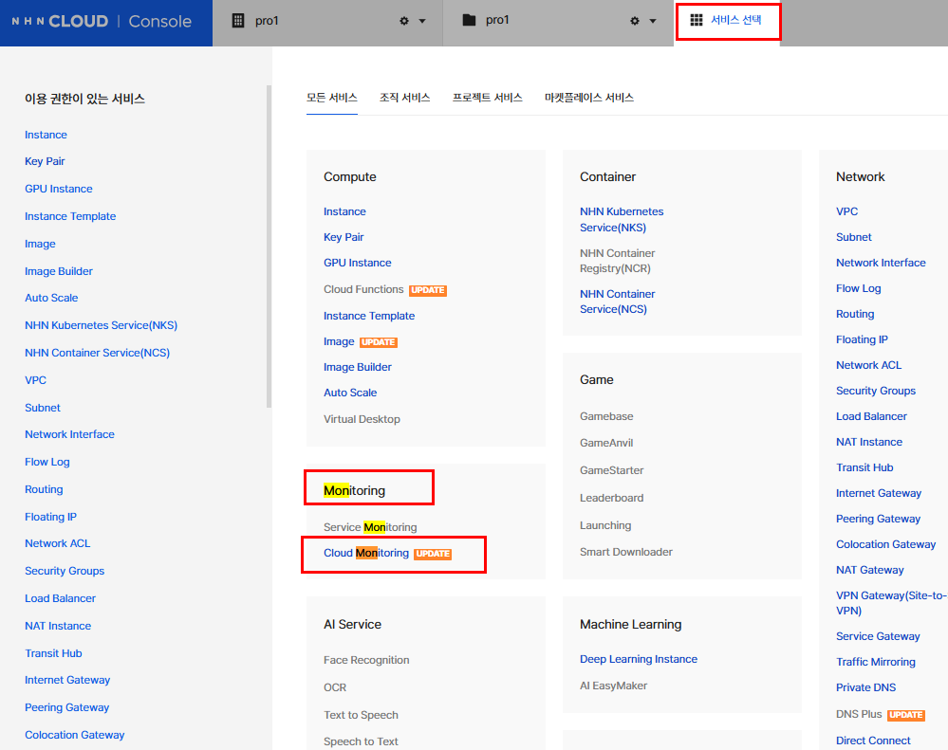Open Traffic Mirroring under Network
The height and width of the screenshot is (750, 948).
pyautogui.click(x=876, y=663)
